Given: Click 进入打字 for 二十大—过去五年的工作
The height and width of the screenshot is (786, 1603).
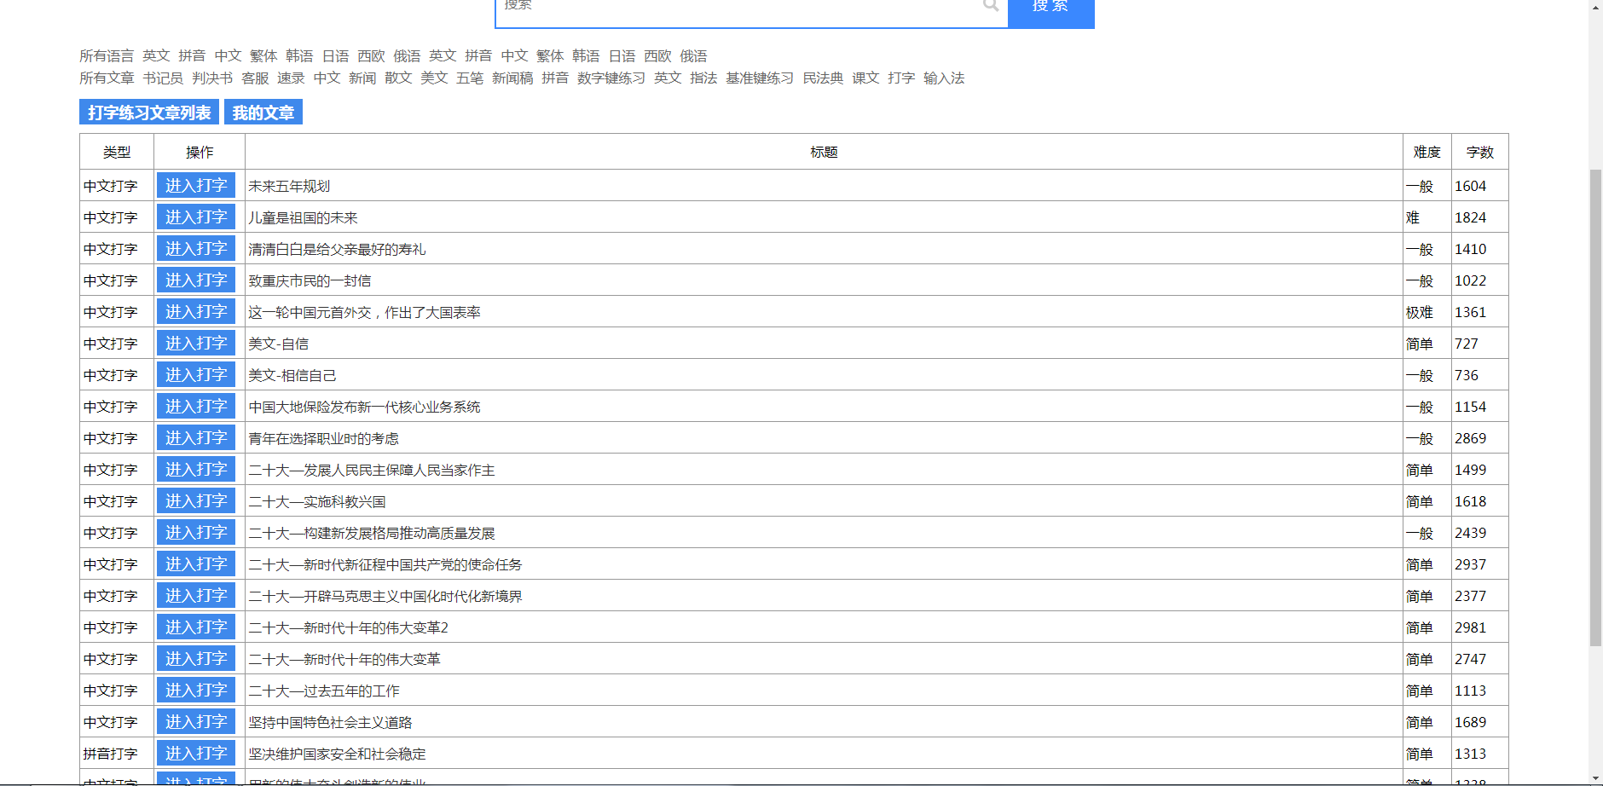Looking at the screenshot, I should [x=196, y=690].
